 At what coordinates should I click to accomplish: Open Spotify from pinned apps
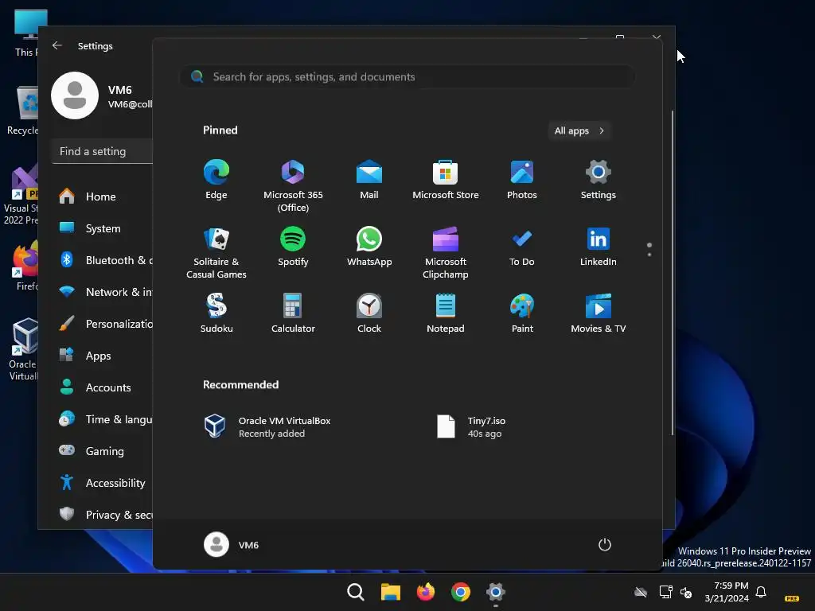coord(293,247)
